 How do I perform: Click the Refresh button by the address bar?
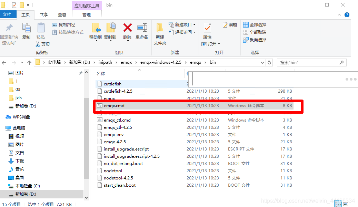[x=269, y=62]
